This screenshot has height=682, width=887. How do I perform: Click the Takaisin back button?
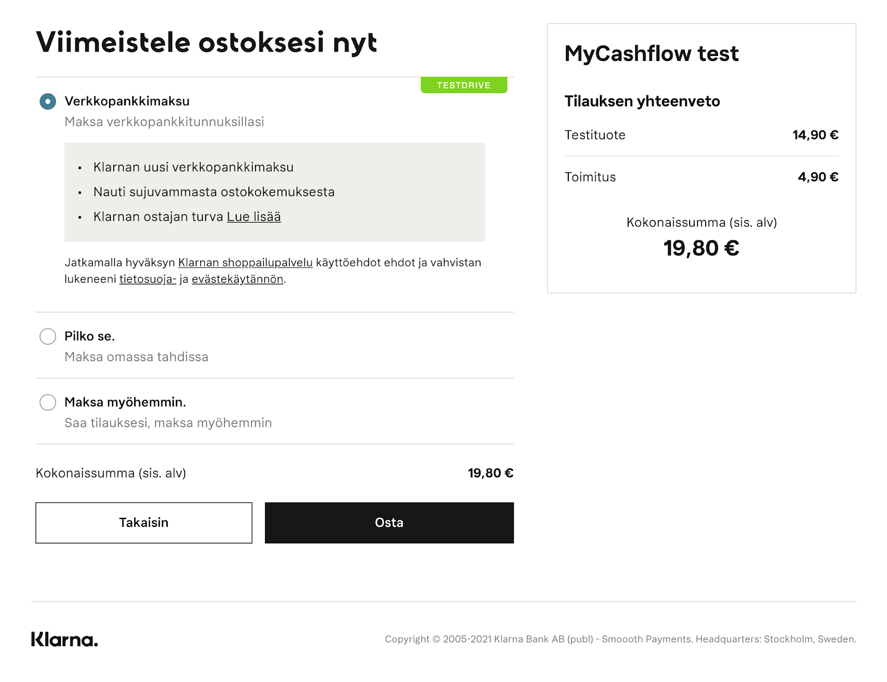[144, 522]
